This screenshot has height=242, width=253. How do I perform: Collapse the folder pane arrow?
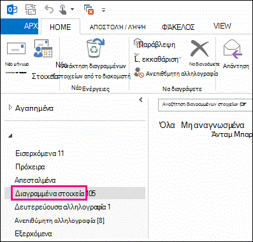click(x=141, y=99)
